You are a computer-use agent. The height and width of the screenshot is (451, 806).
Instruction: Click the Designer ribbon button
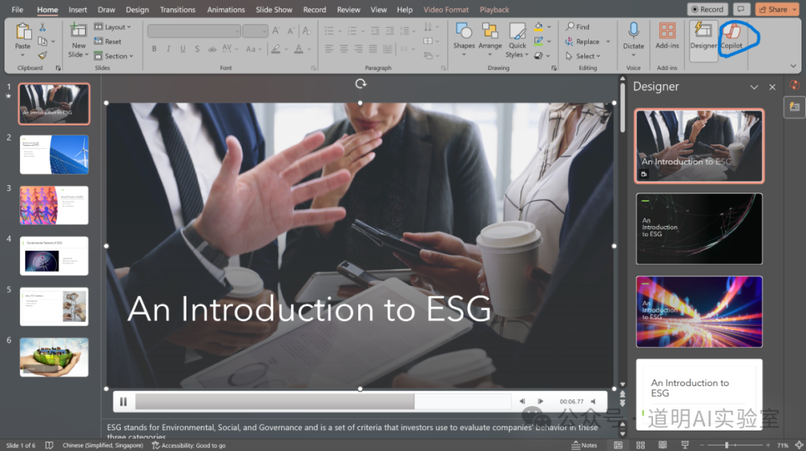pyautogui.click(x=703, y=34)
